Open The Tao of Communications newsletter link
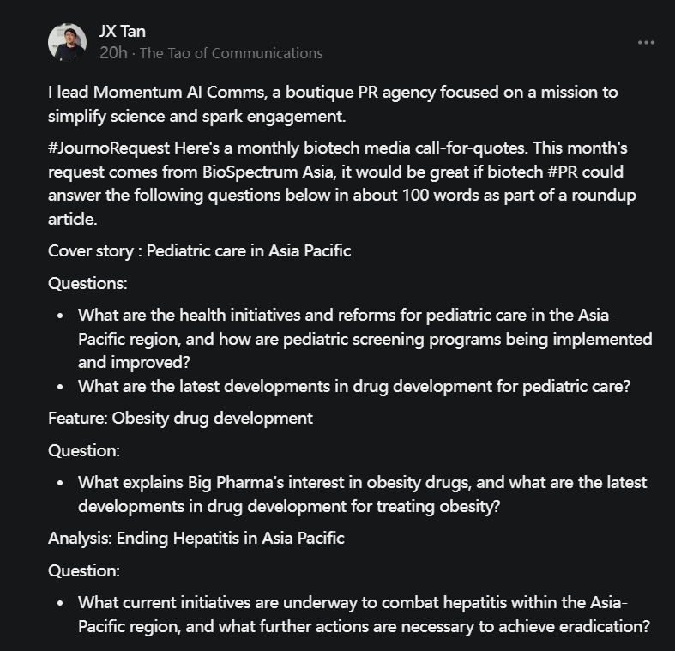675x651 pixels. pos(232,53)
